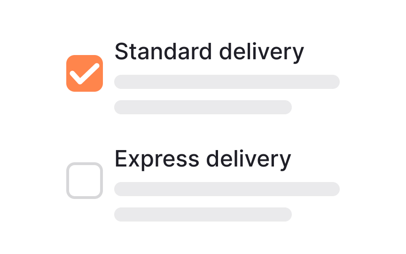
Task: Select the Standard delivery label text
Action: [209, 52]
